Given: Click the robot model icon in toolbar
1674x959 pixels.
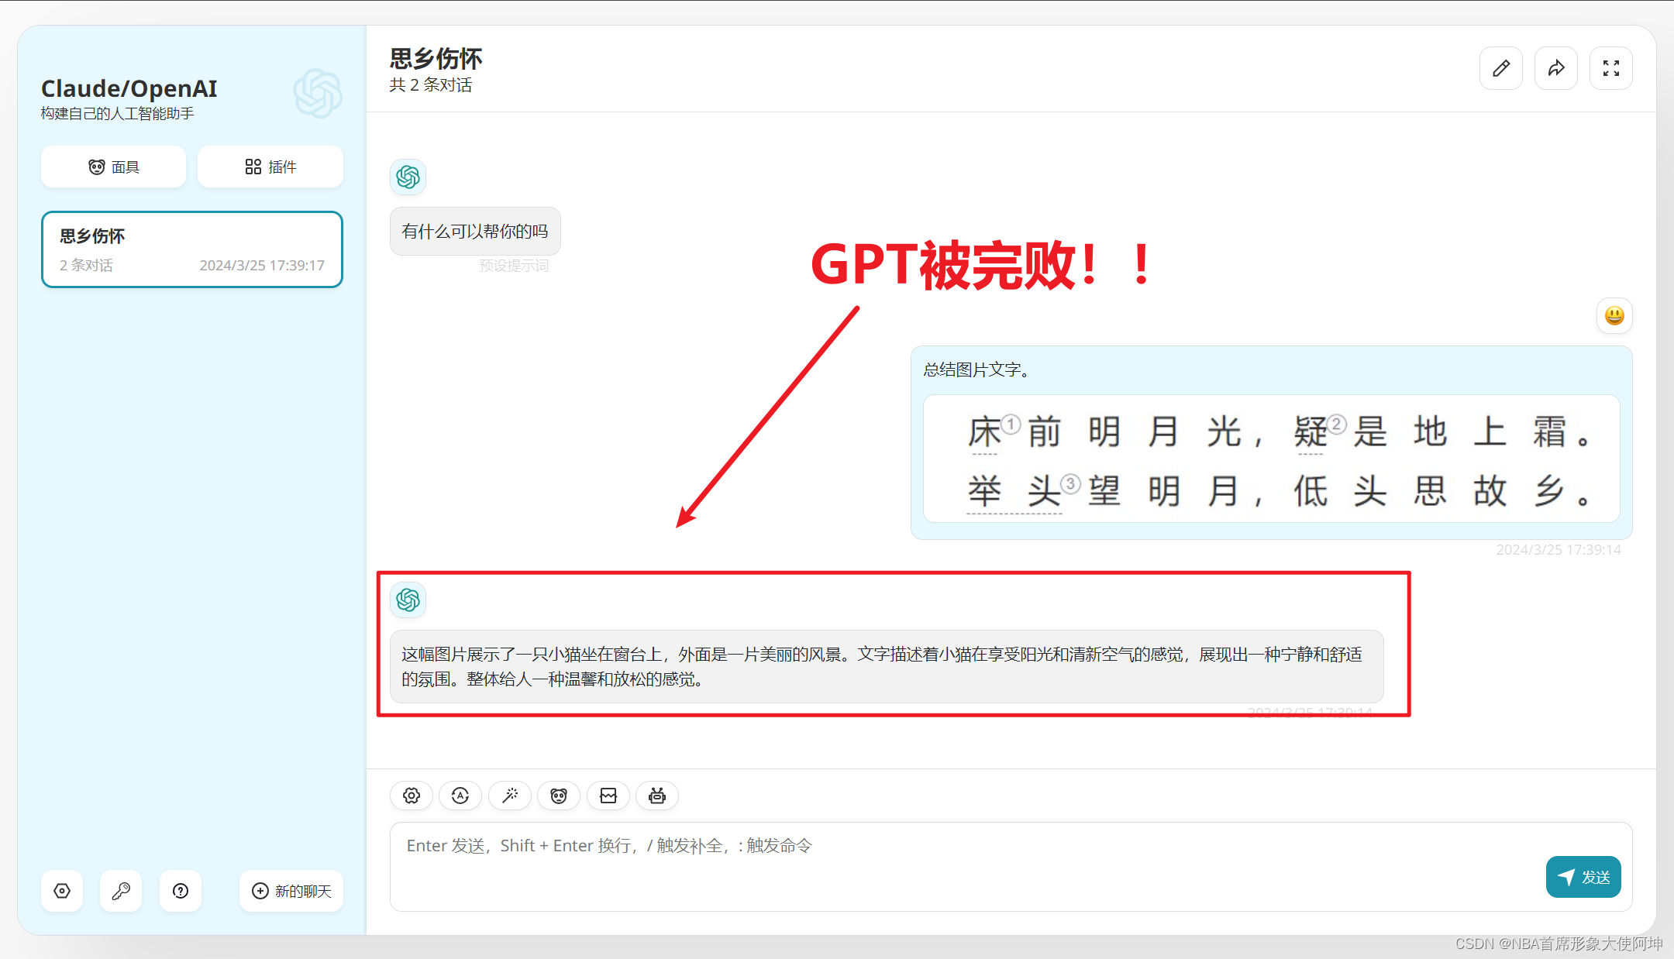Looking at the screenshot, I should pos(657,796).
